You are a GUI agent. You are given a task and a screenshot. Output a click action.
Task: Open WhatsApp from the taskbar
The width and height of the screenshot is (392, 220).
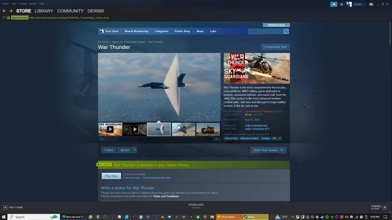click(x=91, y=217)
